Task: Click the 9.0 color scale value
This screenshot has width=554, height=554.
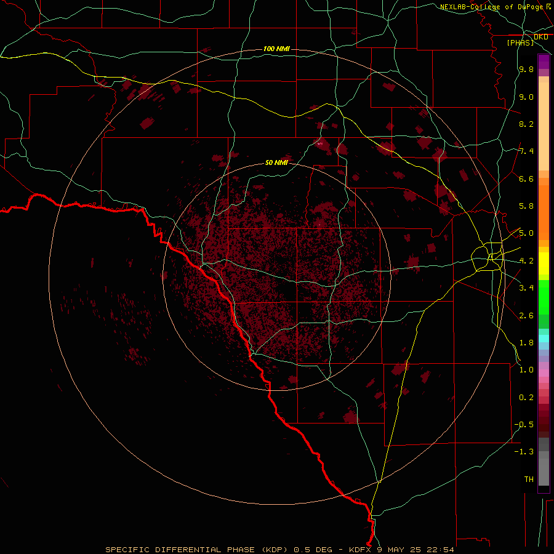Action: [526, 97]
